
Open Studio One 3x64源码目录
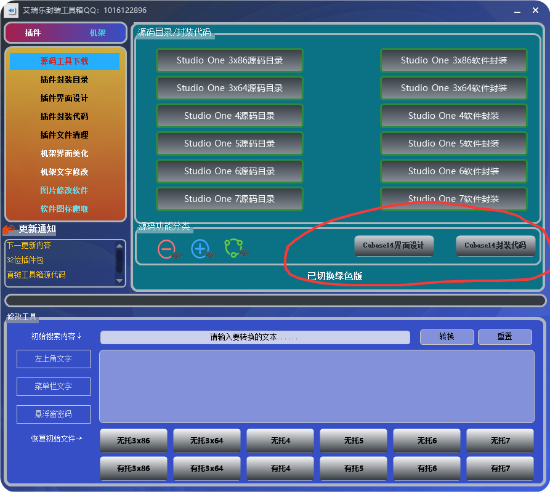[x=230, y=88]
